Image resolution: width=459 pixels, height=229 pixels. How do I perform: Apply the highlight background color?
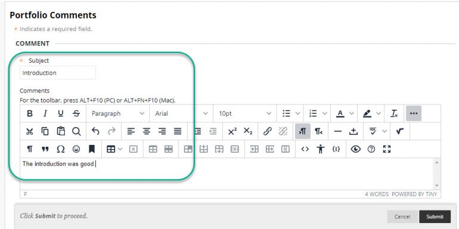pyautogui.click(x=367, y=114)
